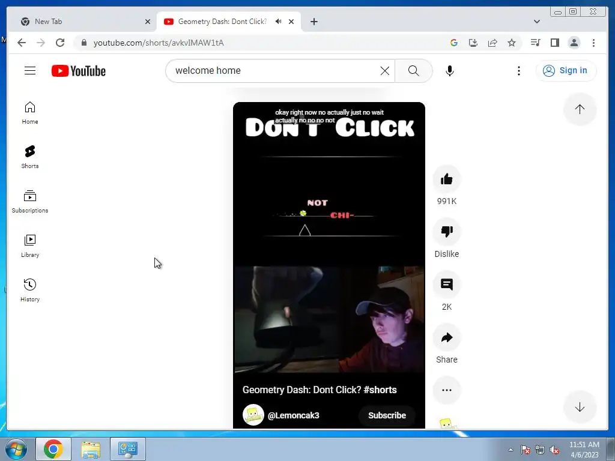The image size is (615, 461).
Task: Go to previous short with up arrow
Action: pos(580,109)
